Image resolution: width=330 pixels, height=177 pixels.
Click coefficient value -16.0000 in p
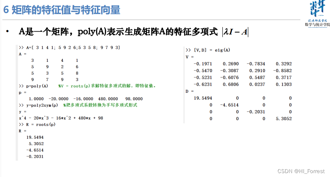(x=83, y=99)
